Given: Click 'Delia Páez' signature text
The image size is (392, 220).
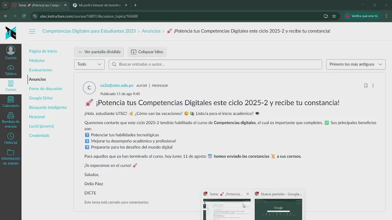Looking at the screenshot, I should (x=94, y=184).
